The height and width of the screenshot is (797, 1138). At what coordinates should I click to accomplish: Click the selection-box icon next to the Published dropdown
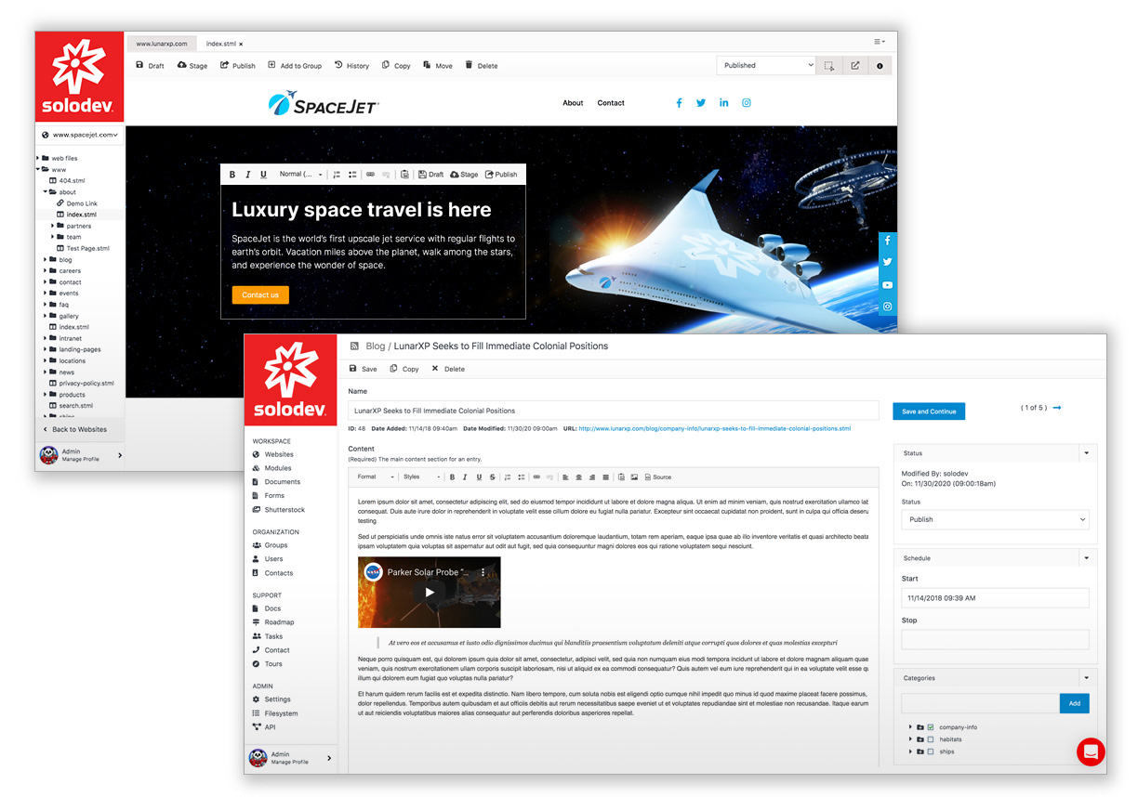(x=829, y=66)
